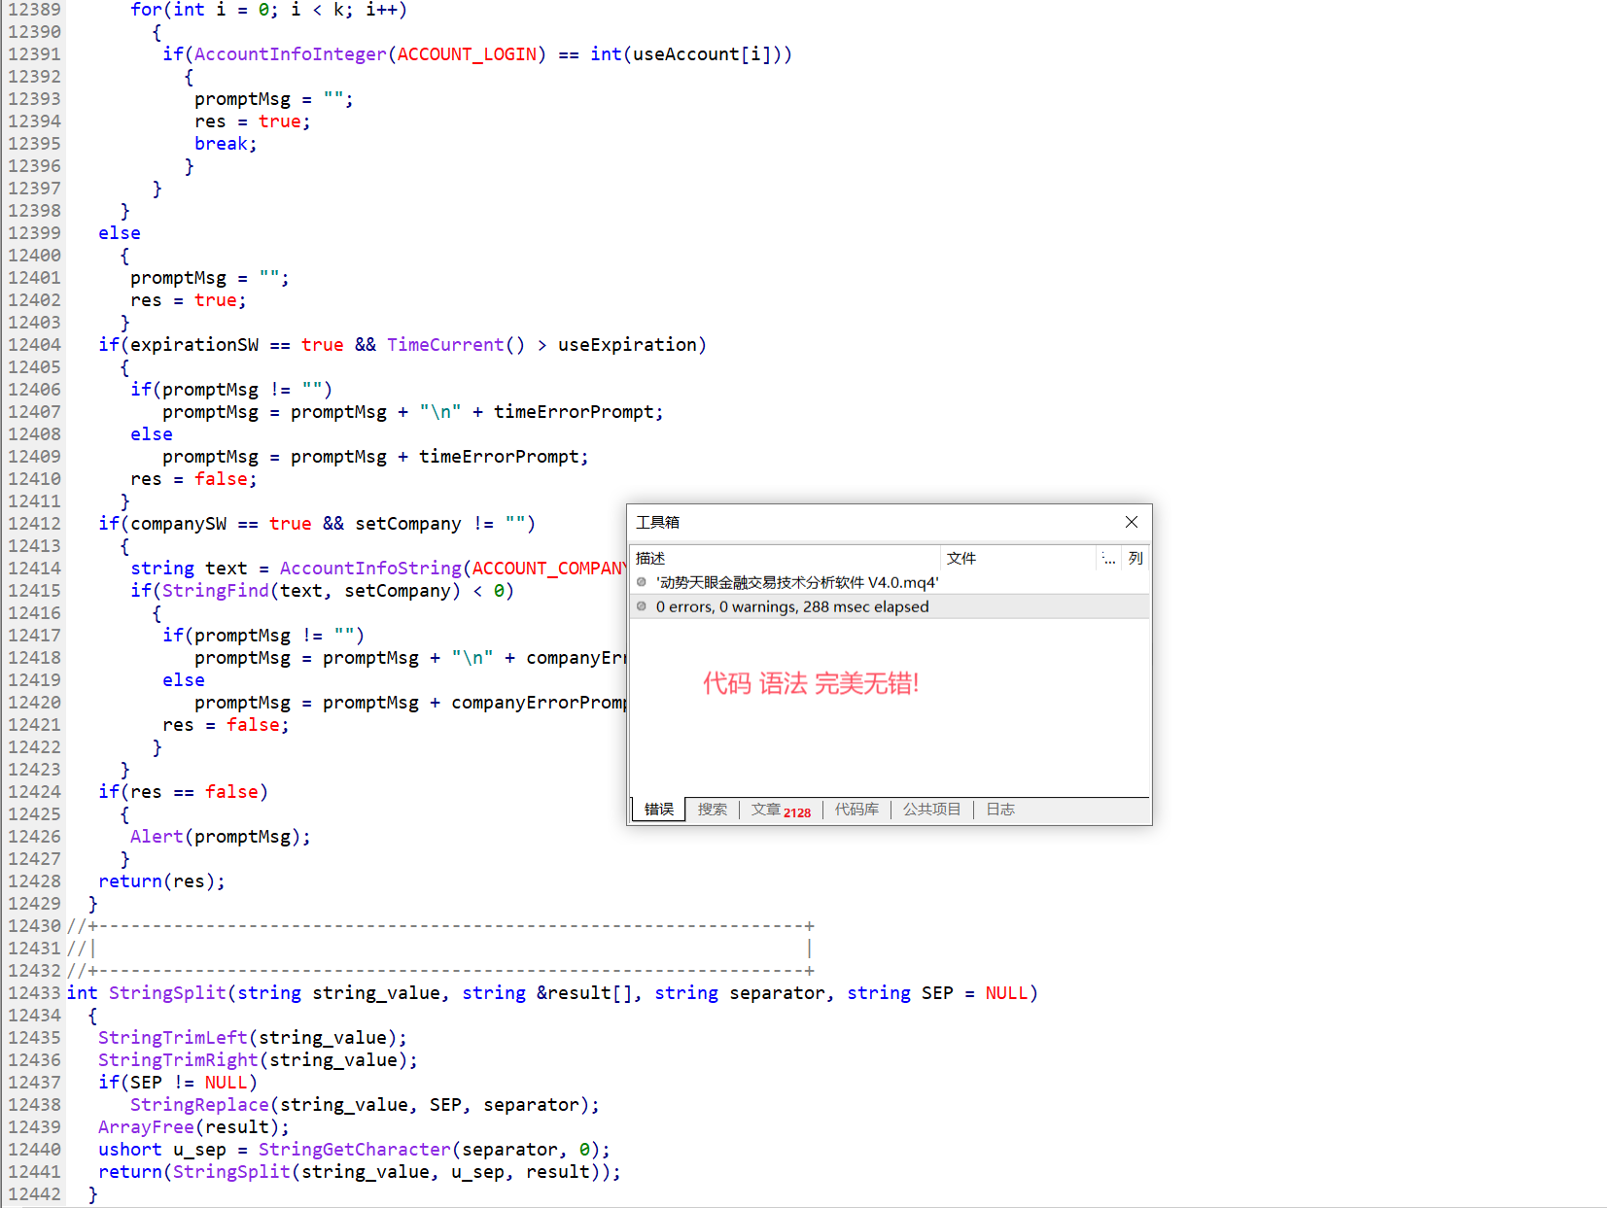Click the "..." column header in toolbox
The height and width of the screenshot is (1208, 1607).
1109,558
